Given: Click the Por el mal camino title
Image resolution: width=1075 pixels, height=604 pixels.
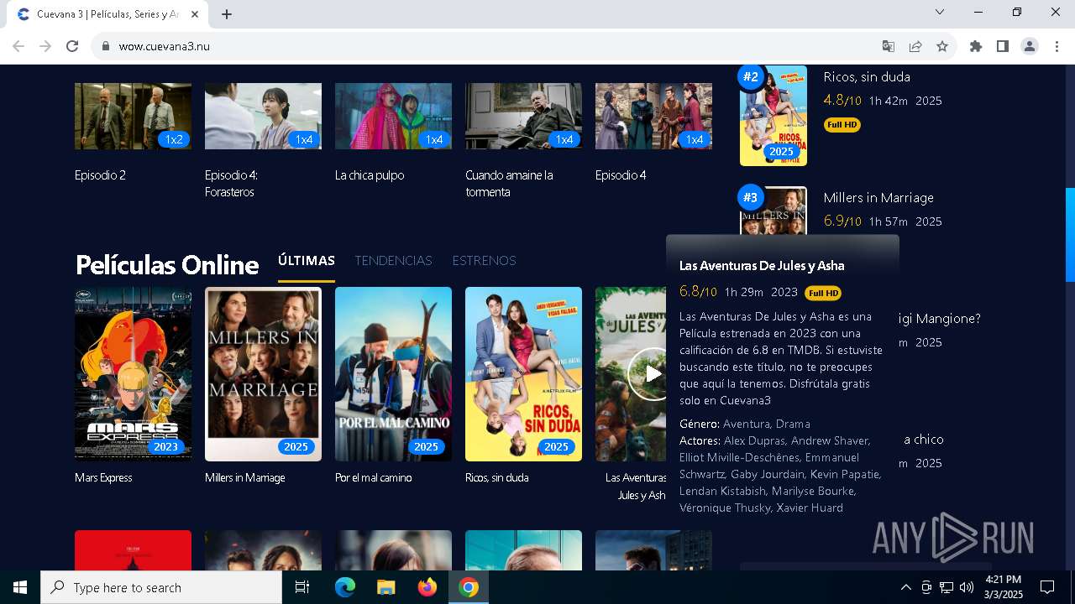Looking at the screenshot, I should click(x=374, y=477).
